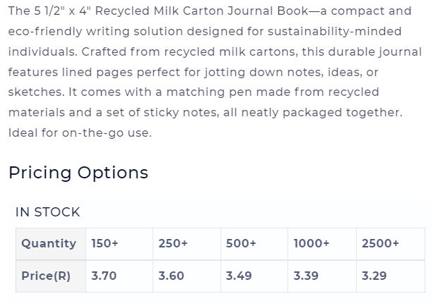Select the 2500+ quantity cell

pyautogui.click(x=391, y=244)
